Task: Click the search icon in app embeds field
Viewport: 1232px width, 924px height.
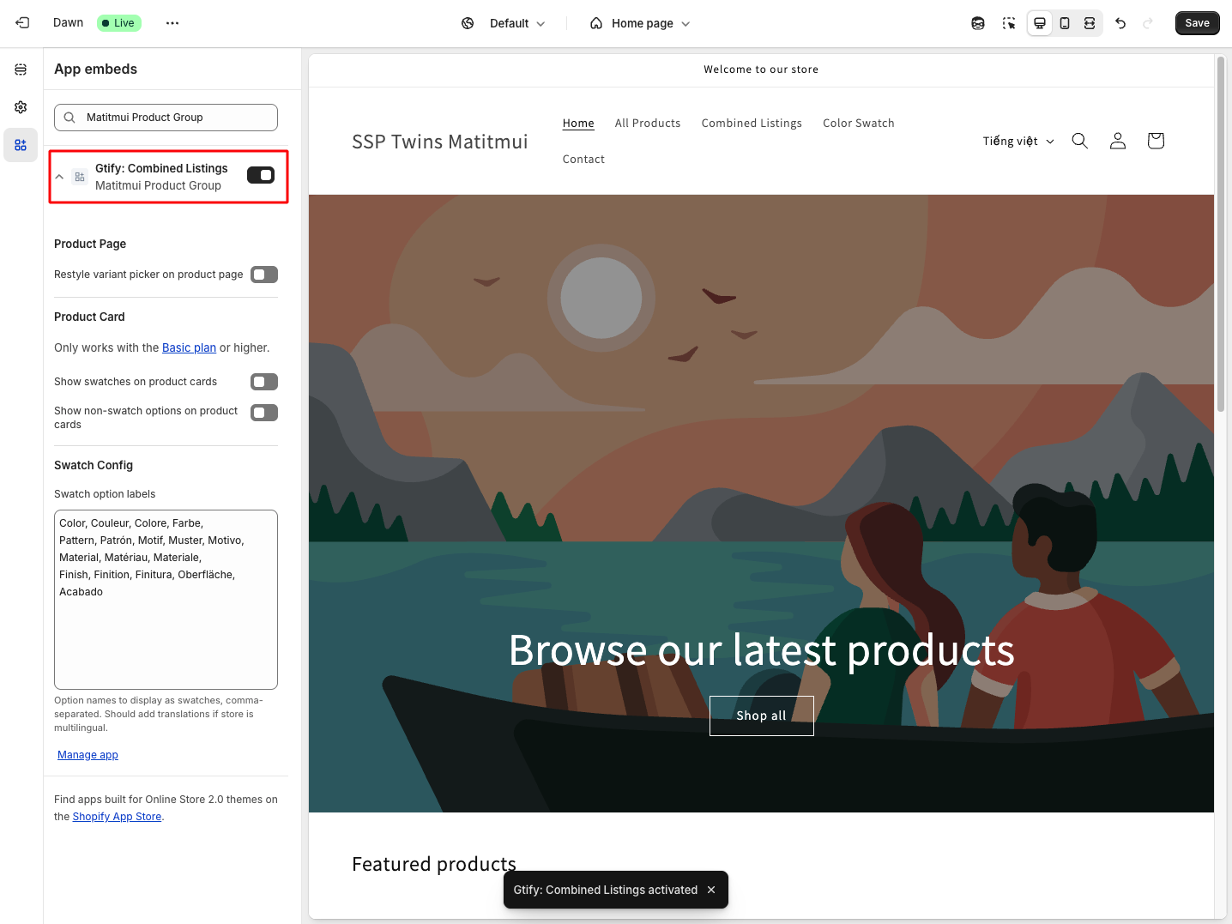Action: pos(69,118)
